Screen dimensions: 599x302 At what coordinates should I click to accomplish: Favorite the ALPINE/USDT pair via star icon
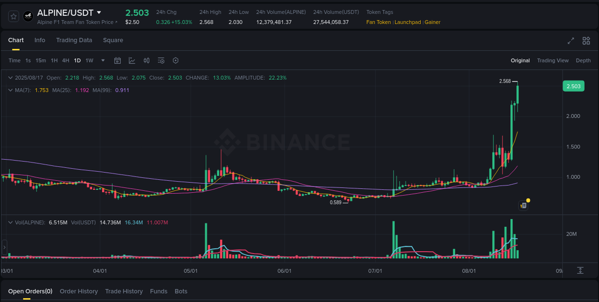[x=13, y=16]
